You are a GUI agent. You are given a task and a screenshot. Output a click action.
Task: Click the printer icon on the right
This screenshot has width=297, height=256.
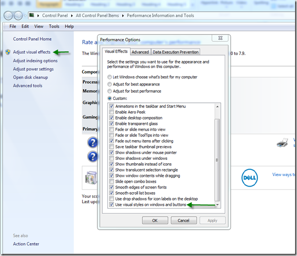283,143
